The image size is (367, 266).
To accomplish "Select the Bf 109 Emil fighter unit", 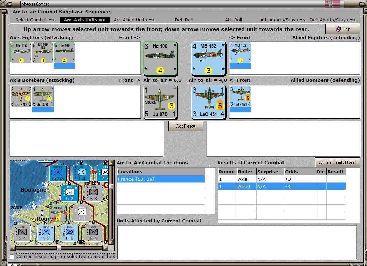I will 43,53.
